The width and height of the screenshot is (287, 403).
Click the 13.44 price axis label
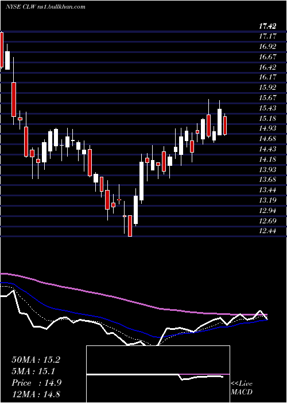pos(267,190)
